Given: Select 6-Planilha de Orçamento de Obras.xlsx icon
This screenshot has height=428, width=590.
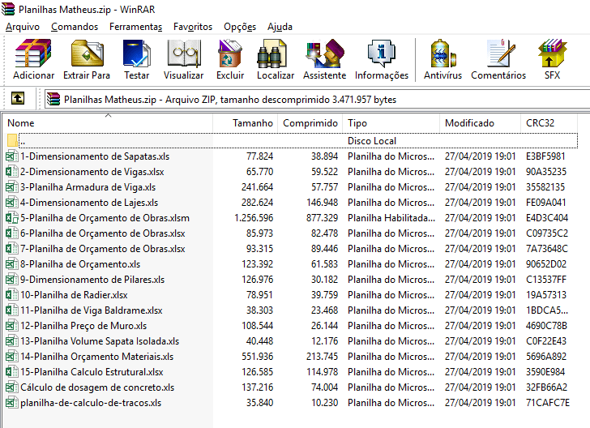Looking at the screenshot, I should [x=12, y=233].
